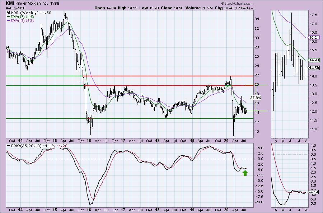Click the Open 14.04 value
The height and width of the screenshot is (213, 323).
(105, 8)
